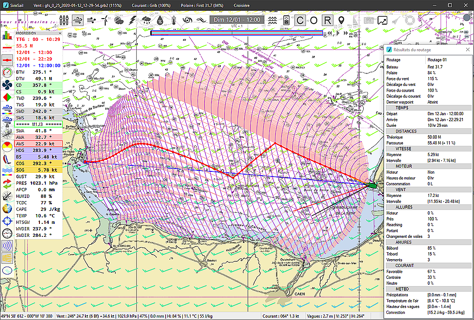Click the blue crosshair target icon

click(x=7, y=221)
